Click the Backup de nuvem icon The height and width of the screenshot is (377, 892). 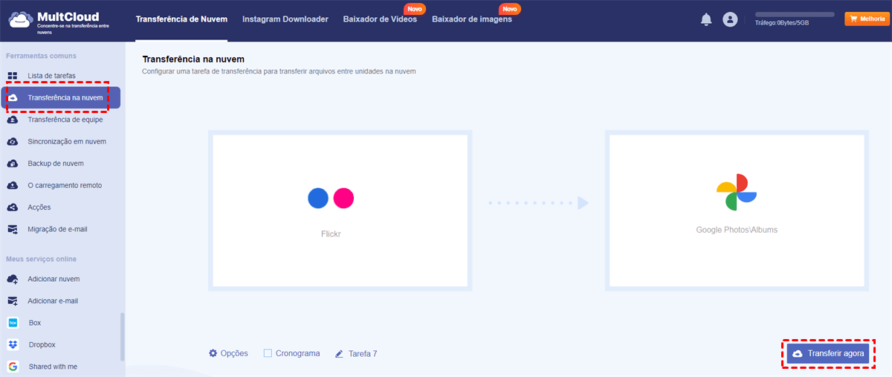(x=13, y=164)
